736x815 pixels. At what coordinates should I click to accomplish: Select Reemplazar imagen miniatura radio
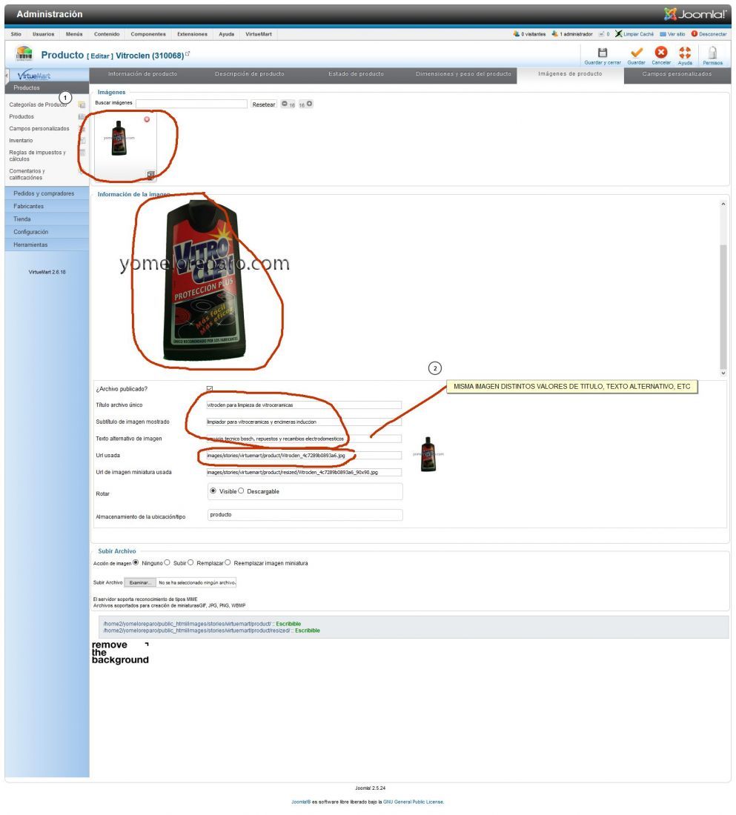coord(228,562)
